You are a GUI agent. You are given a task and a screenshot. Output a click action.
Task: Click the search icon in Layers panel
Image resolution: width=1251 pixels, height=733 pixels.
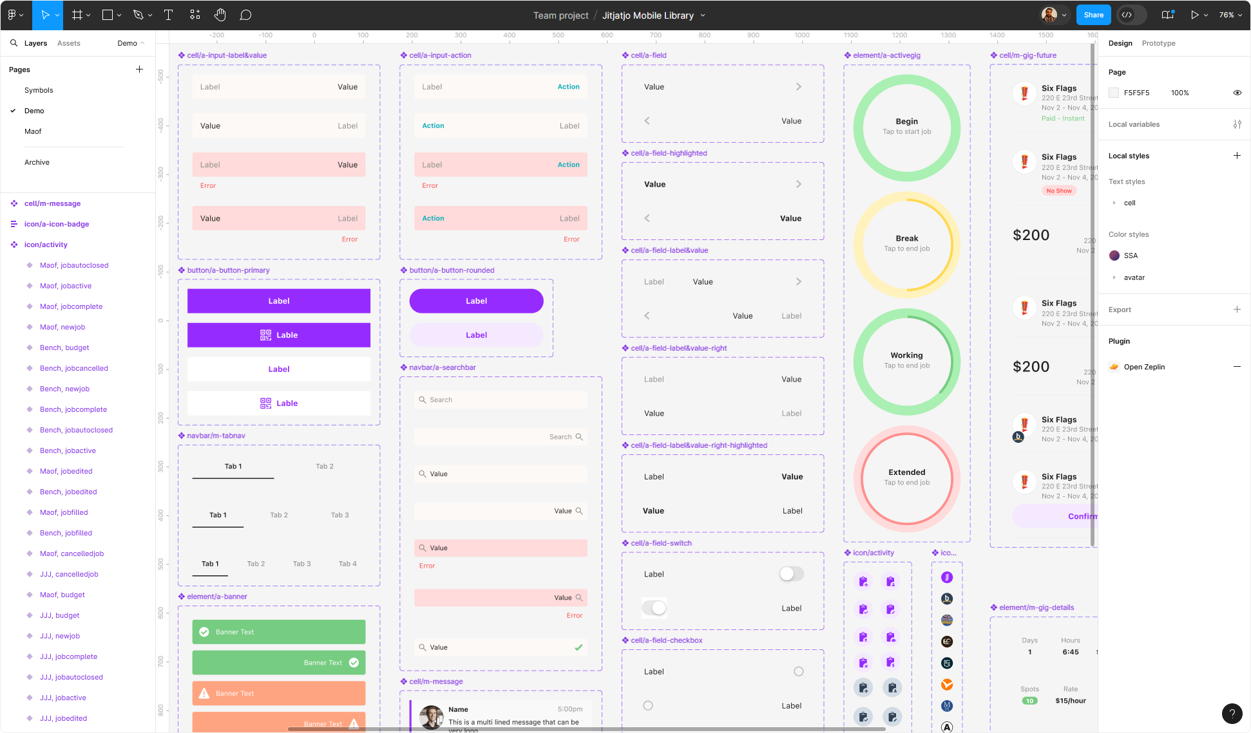(x=14, y=43)
